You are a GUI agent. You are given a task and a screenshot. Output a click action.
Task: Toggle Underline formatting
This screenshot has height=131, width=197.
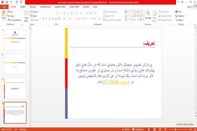coord(50,19)
